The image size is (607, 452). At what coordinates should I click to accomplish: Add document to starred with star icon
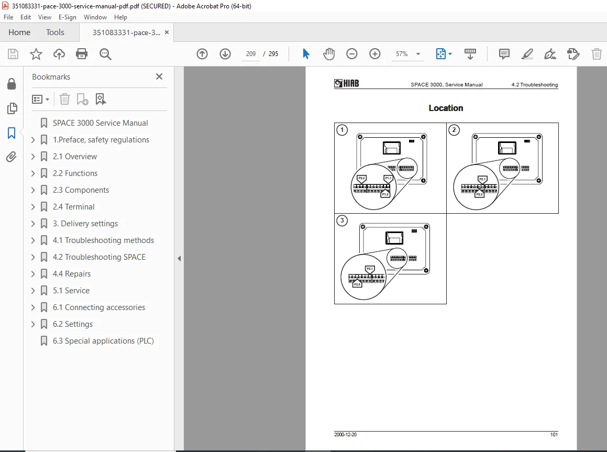(x=36, y=54)
